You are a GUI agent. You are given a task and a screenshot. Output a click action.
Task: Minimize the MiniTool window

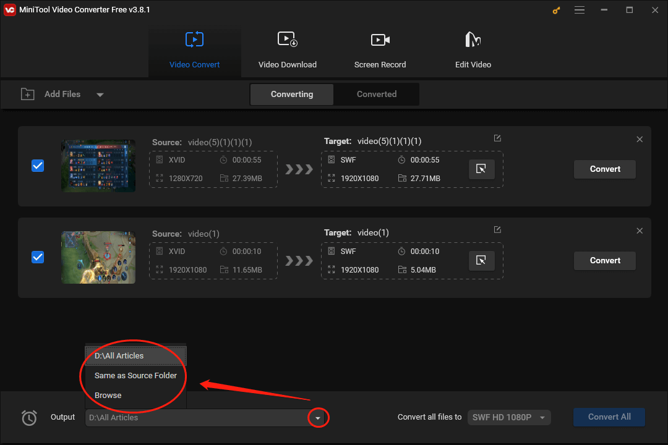(x=604, y=10)
